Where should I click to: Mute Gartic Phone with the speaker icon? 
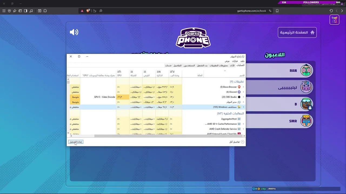74,32
